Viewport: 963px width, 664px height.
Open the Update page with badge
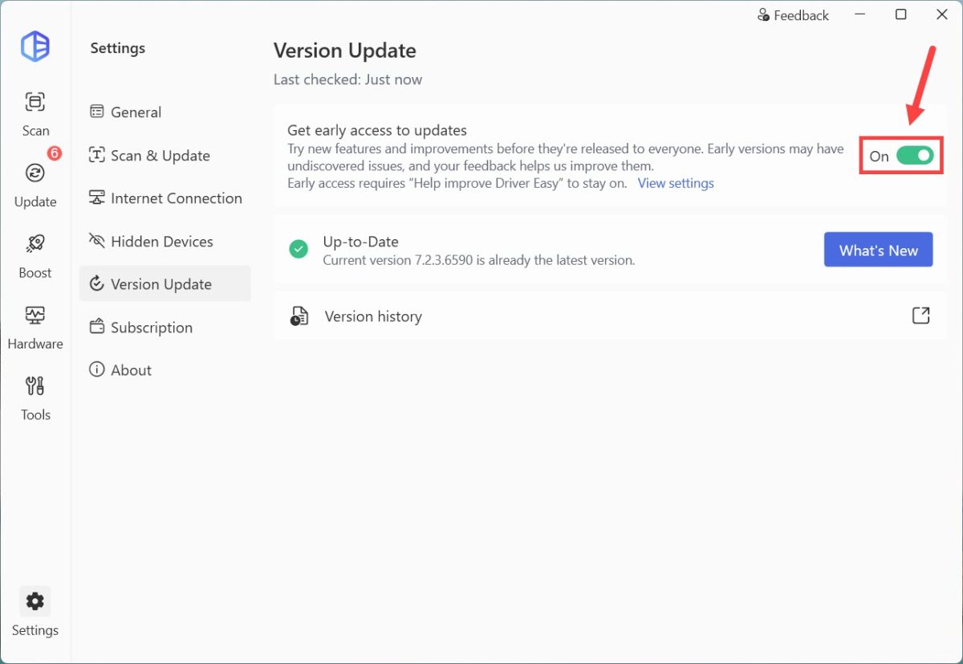pos(35,184)
